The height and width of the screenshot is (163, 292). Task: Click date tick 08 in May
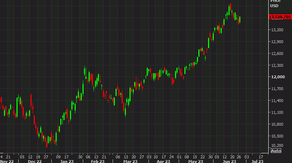[187, 157]
